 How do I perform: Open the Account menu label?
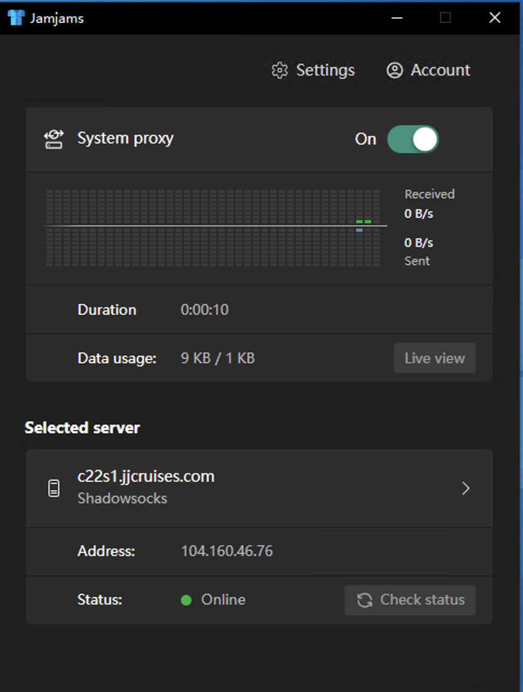pos(440,71)
